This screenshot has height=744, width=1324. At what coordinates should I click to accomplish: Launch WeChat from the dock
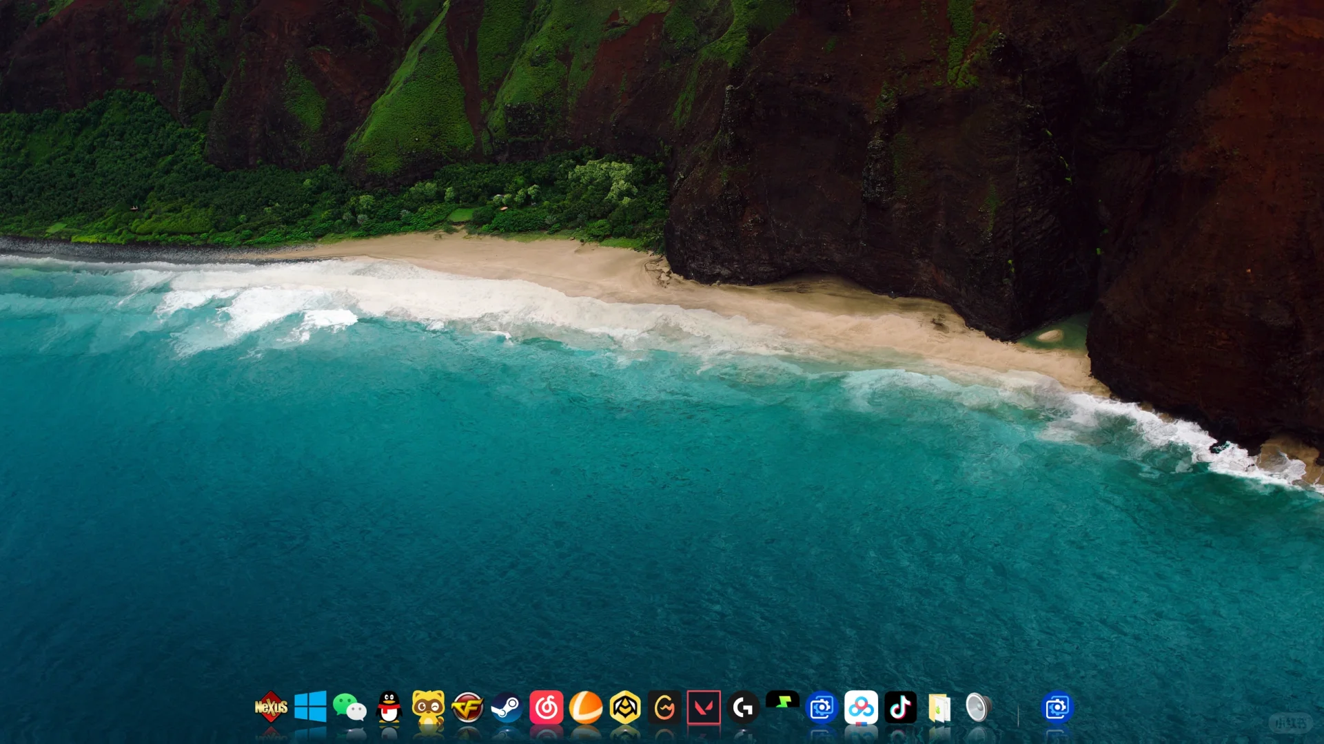point(349,707)
